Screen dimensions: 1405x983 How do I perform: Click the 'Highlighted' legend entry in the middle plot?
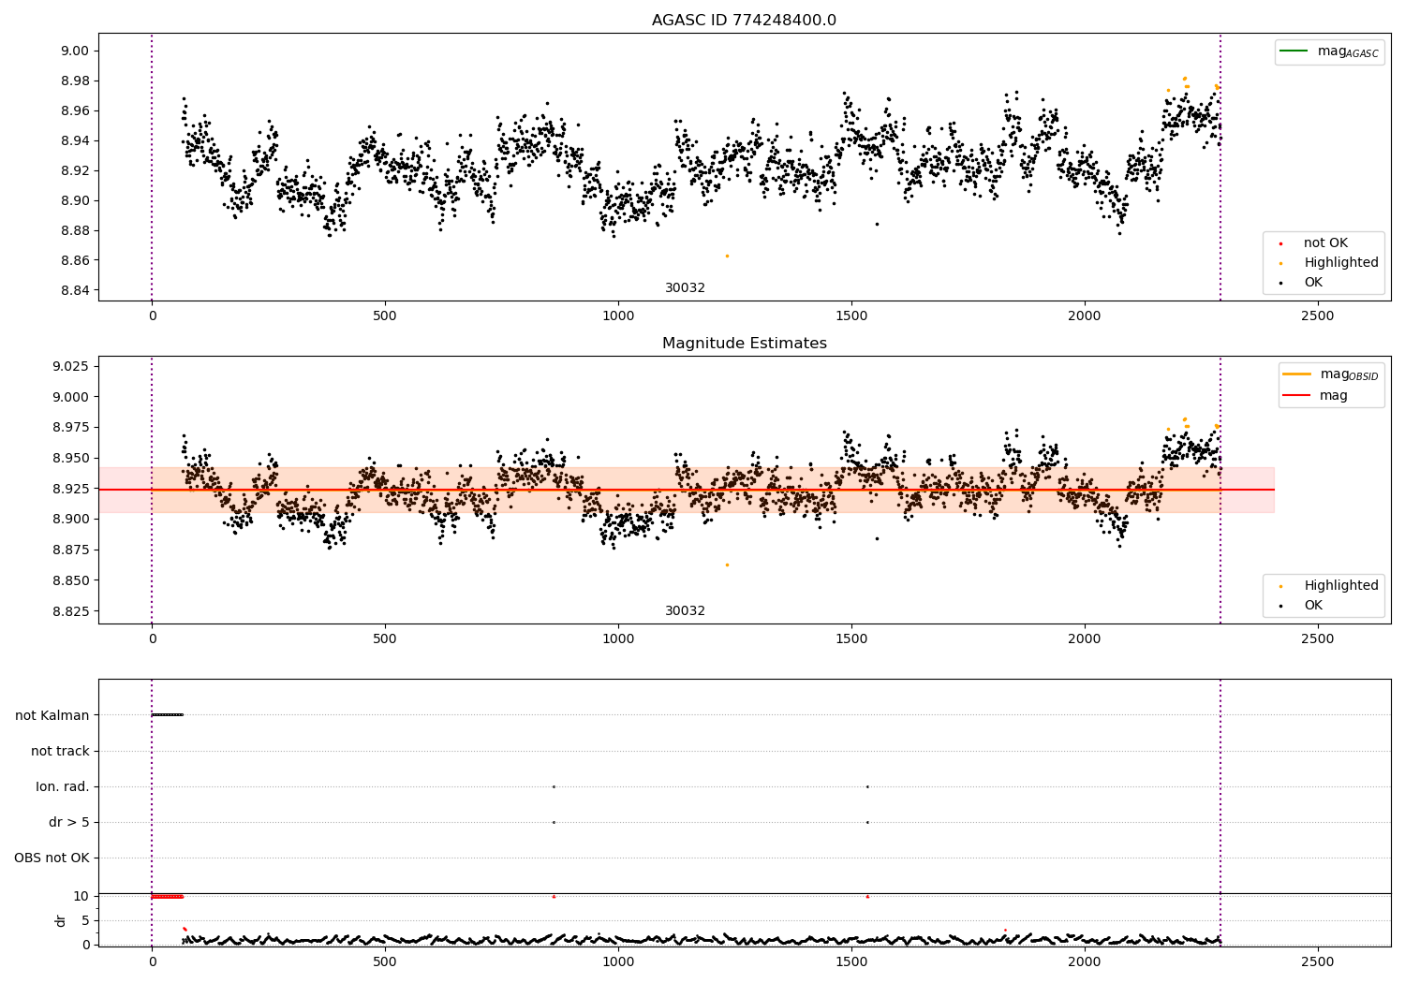[1341, 586]
